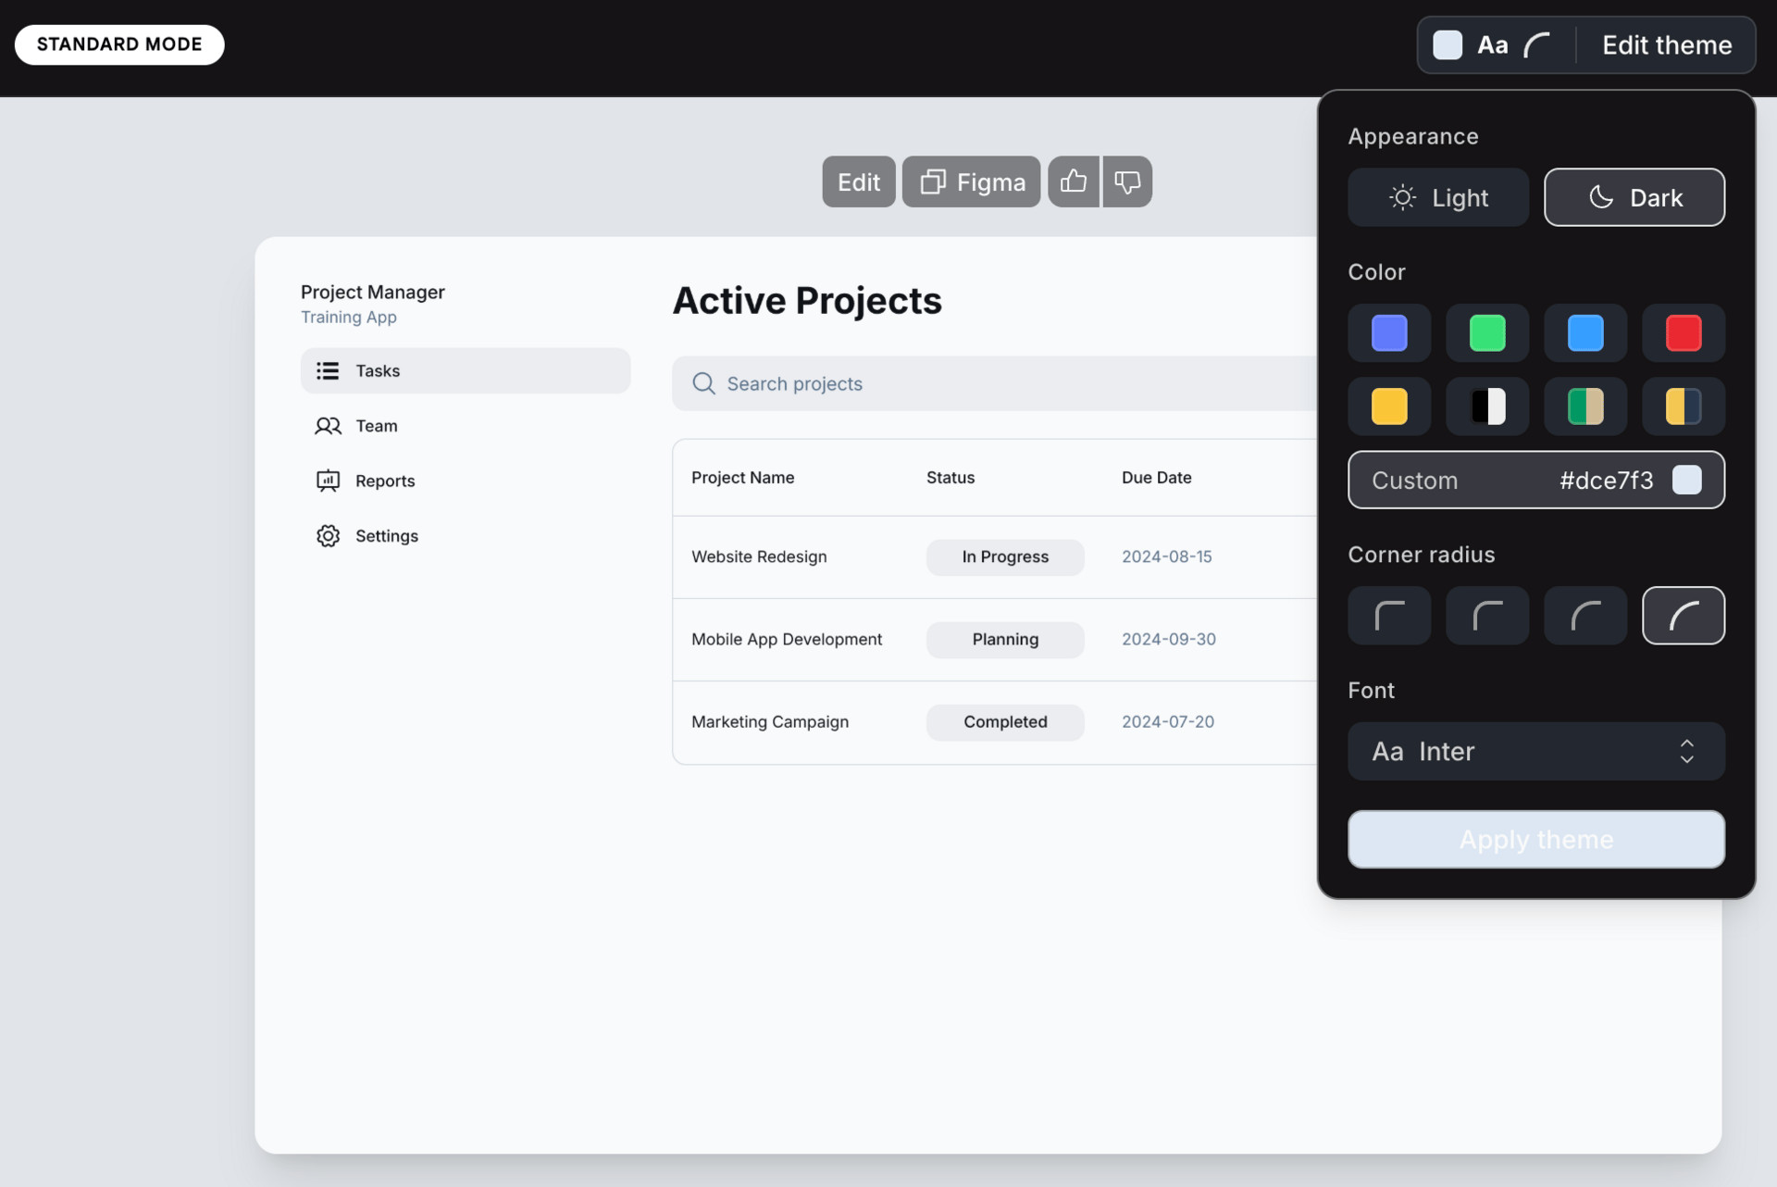Select the most rounded corner radius icon

(1683, 616)
